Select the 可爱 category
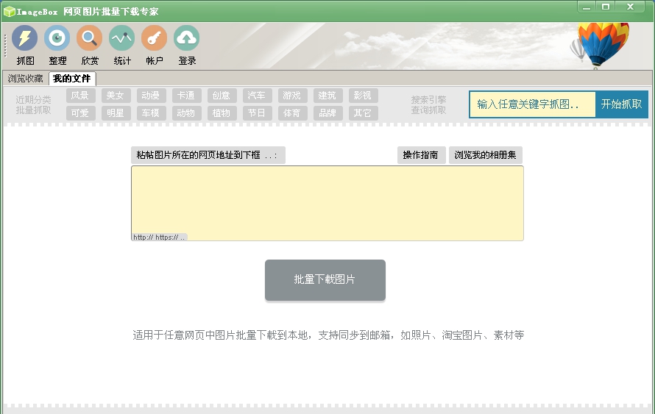 coord(80,113)
